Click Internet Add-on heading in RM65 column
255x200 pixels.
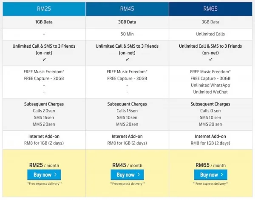click(x=210, y=136)
